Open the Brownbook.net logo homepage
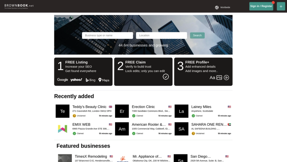This screenshot has width=287, height=162. (19, 6)
